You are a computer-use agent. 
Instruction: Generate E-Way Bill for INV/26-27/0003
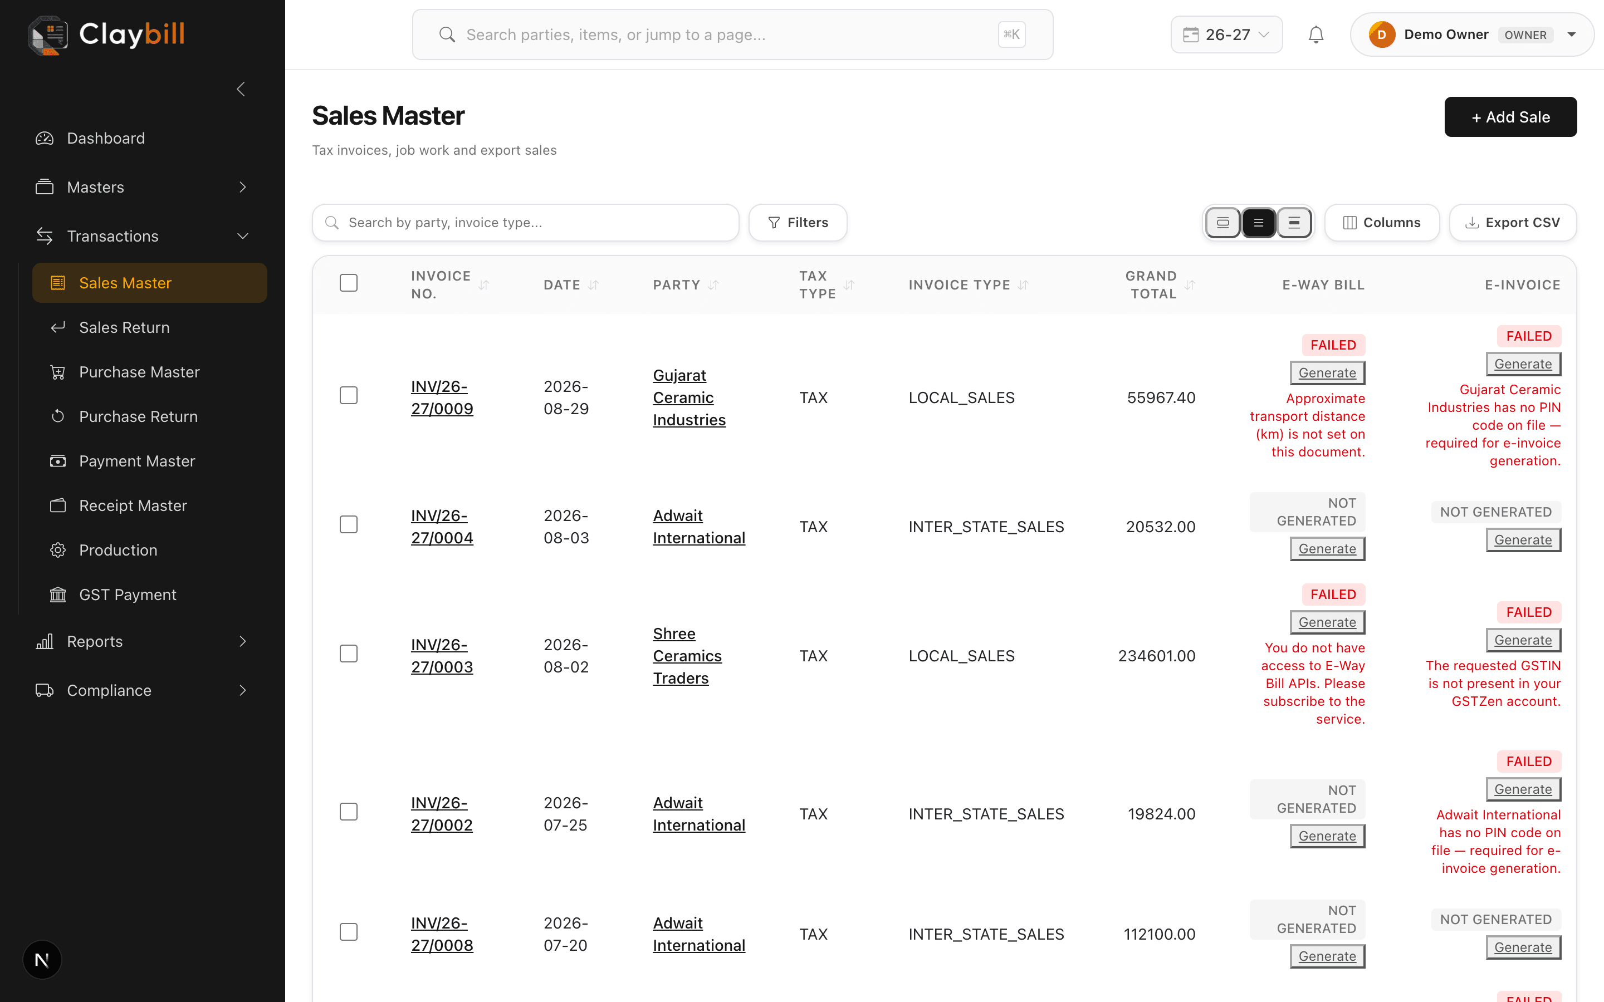[1327, 622]
